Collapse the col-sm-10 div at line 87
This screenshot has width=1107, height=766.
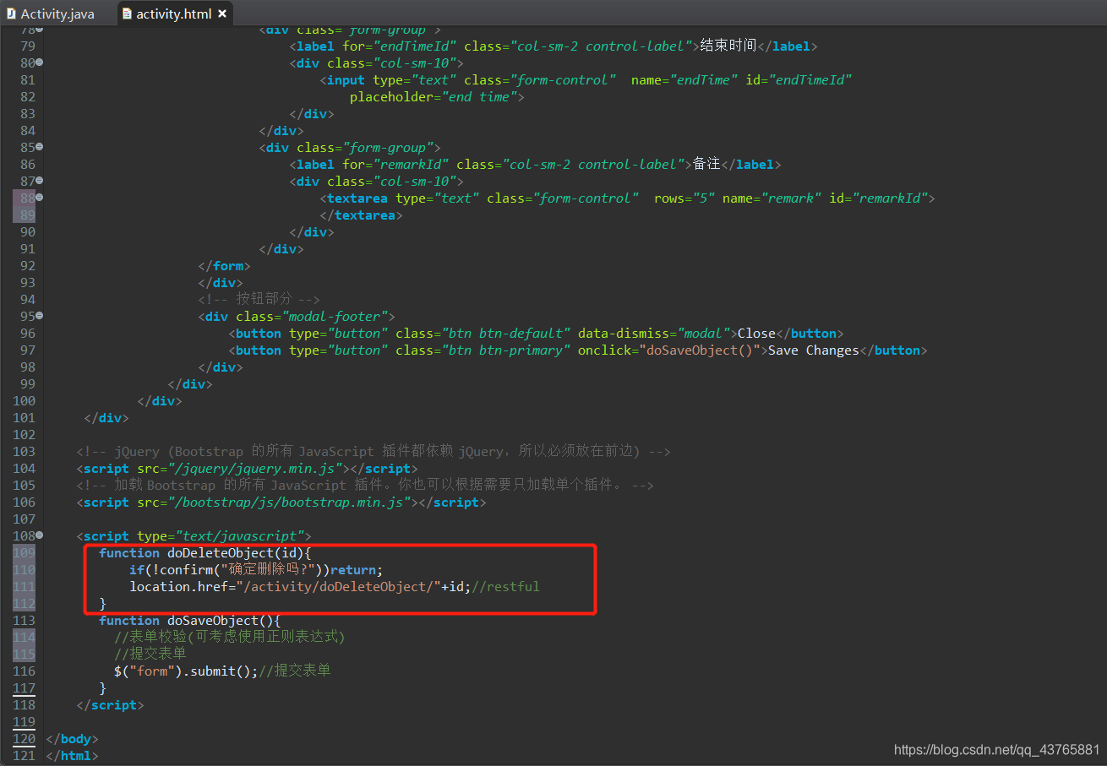click(x=40, y=181)
